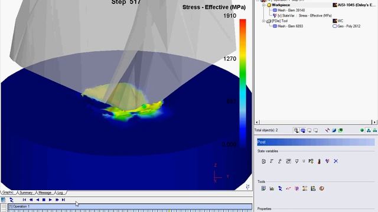
Task: Click the third monitor display-mode icon
Action: click(309, 130)
